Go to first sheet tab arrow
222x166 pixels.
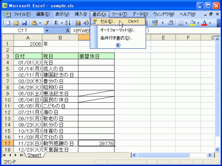[4, 155]
